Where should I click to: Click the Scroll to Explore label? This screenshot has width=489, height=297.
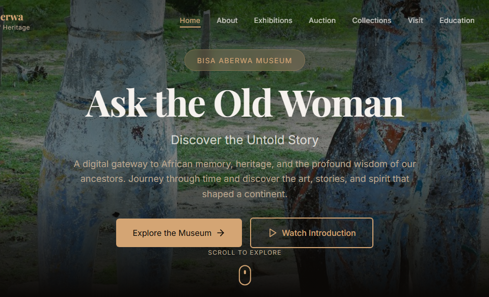click(245, 252)
